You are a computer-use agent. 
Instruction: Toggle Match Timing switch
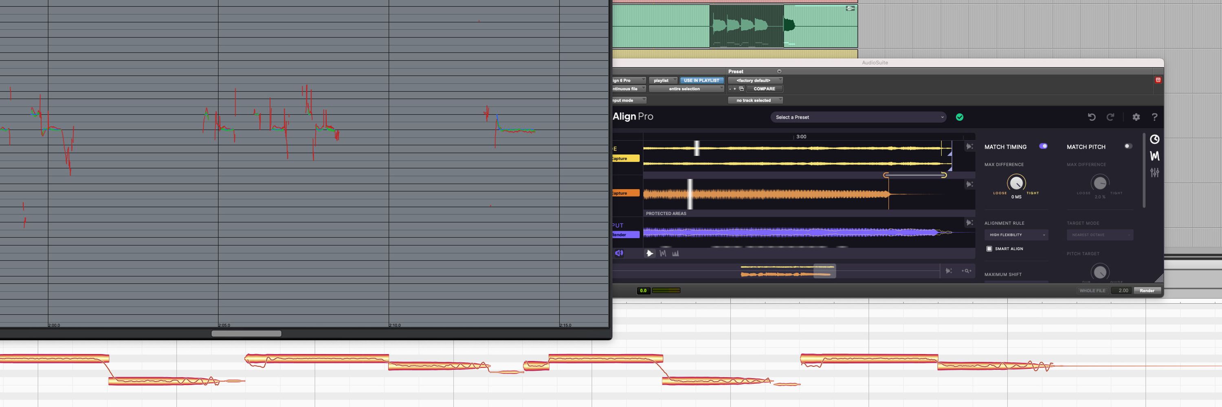pyautogui.click(x=1043, y=147)
